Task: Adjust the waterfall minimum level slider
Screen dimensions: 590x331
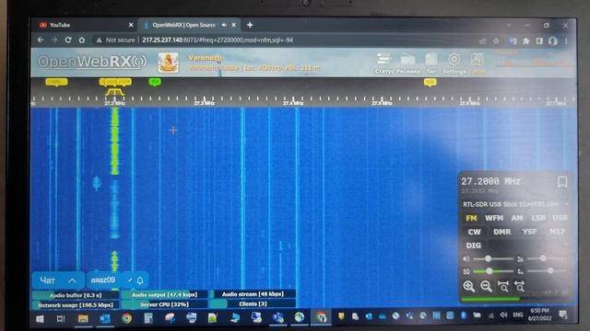Action: pos(547,270)
